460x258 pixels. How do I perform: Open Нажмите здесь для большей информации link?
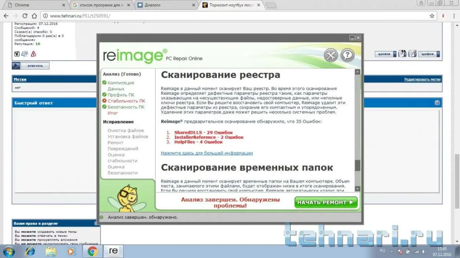[x=207, y=153]
